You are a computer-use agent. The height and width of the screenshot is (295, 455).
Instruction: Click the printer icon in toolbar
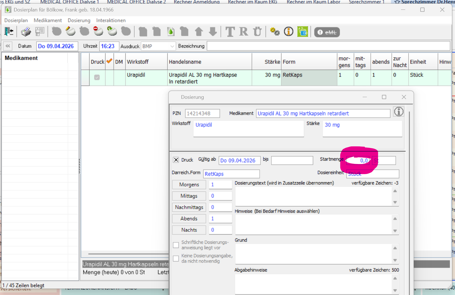pyautogui.click(x=26, y=32)
